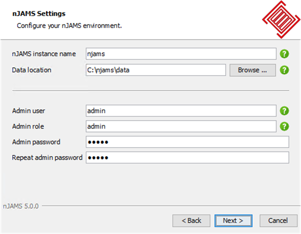Screen dimensions: 301x234
Task: Select the Admin user input field
Action: coord(181,111)
